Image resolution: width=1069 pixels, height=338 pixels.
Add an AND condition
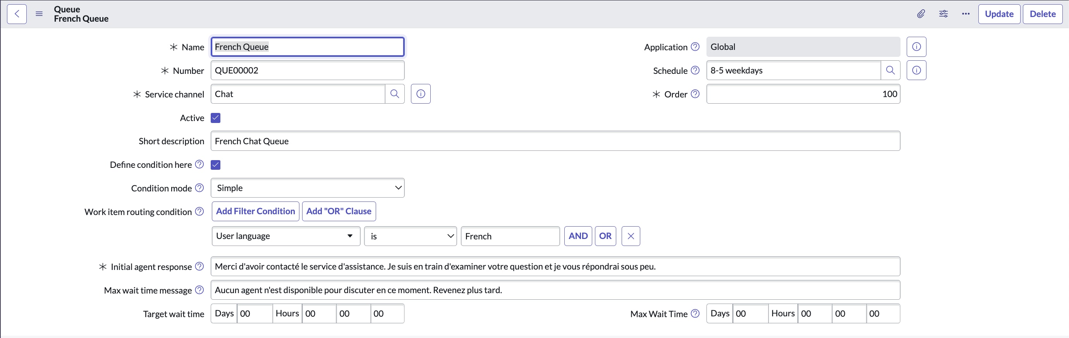[578, 236]
